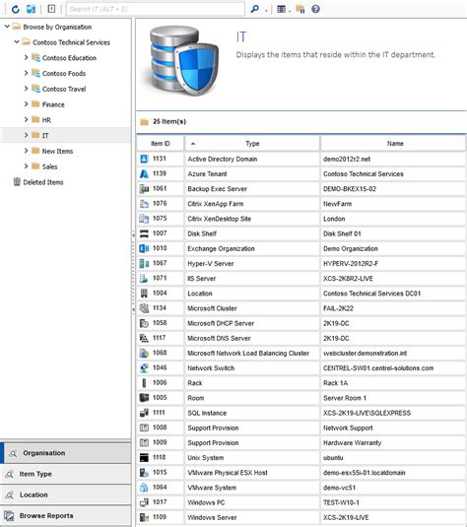Click the Backup Exec Server row icon

coord(144,188)
